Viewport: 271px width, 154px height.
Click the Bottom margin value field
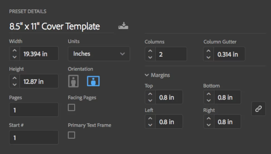click(x=227, y=97)
